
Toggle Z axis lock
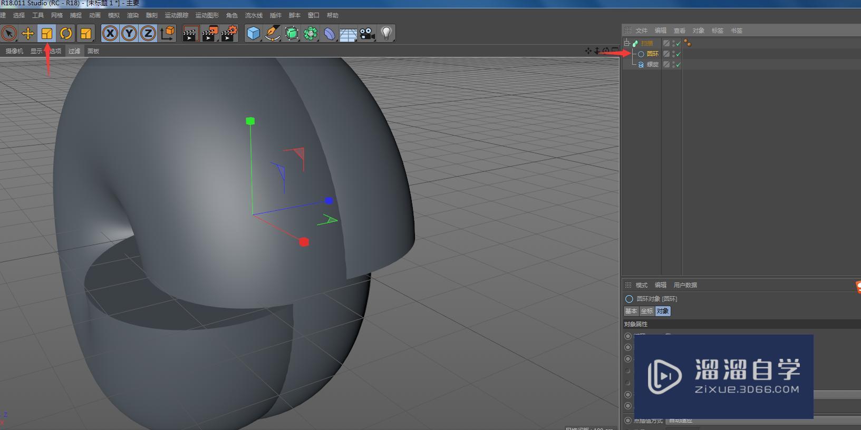(x=148, y=34)
